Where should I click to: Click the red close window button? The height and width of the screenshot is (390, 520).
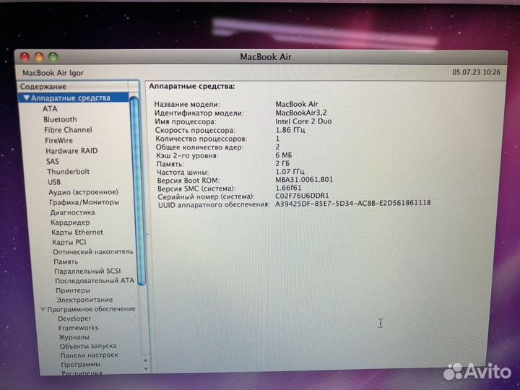25,57
